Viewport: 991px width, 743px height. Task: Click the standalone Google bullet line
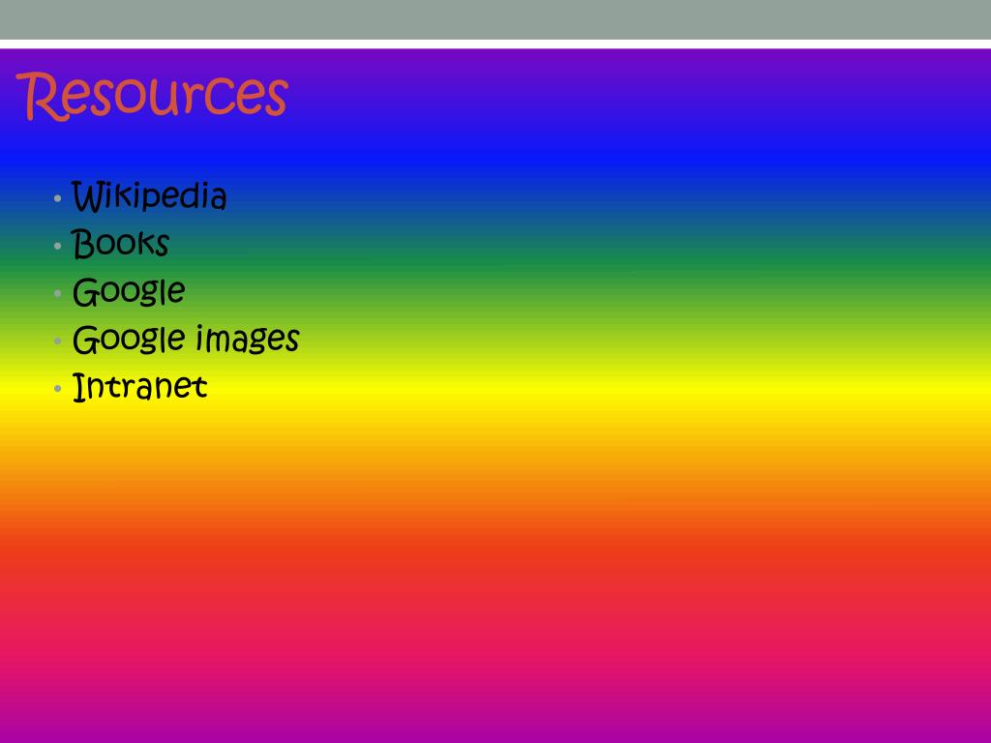click(x=129, y=292)
